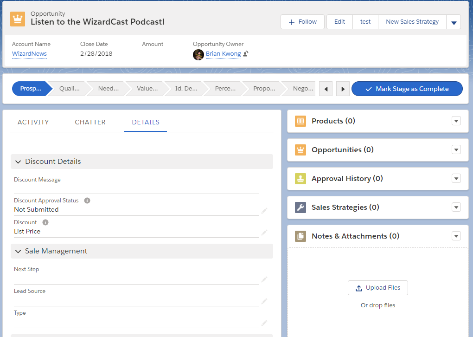The image size is (473, 337).
Task: Select the Value Proposition stage in path
Action: click(147, 89)
